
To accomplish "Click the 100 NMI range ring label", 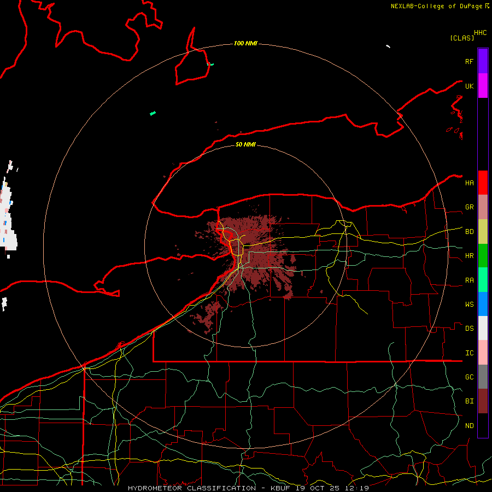I will point(245,43).
